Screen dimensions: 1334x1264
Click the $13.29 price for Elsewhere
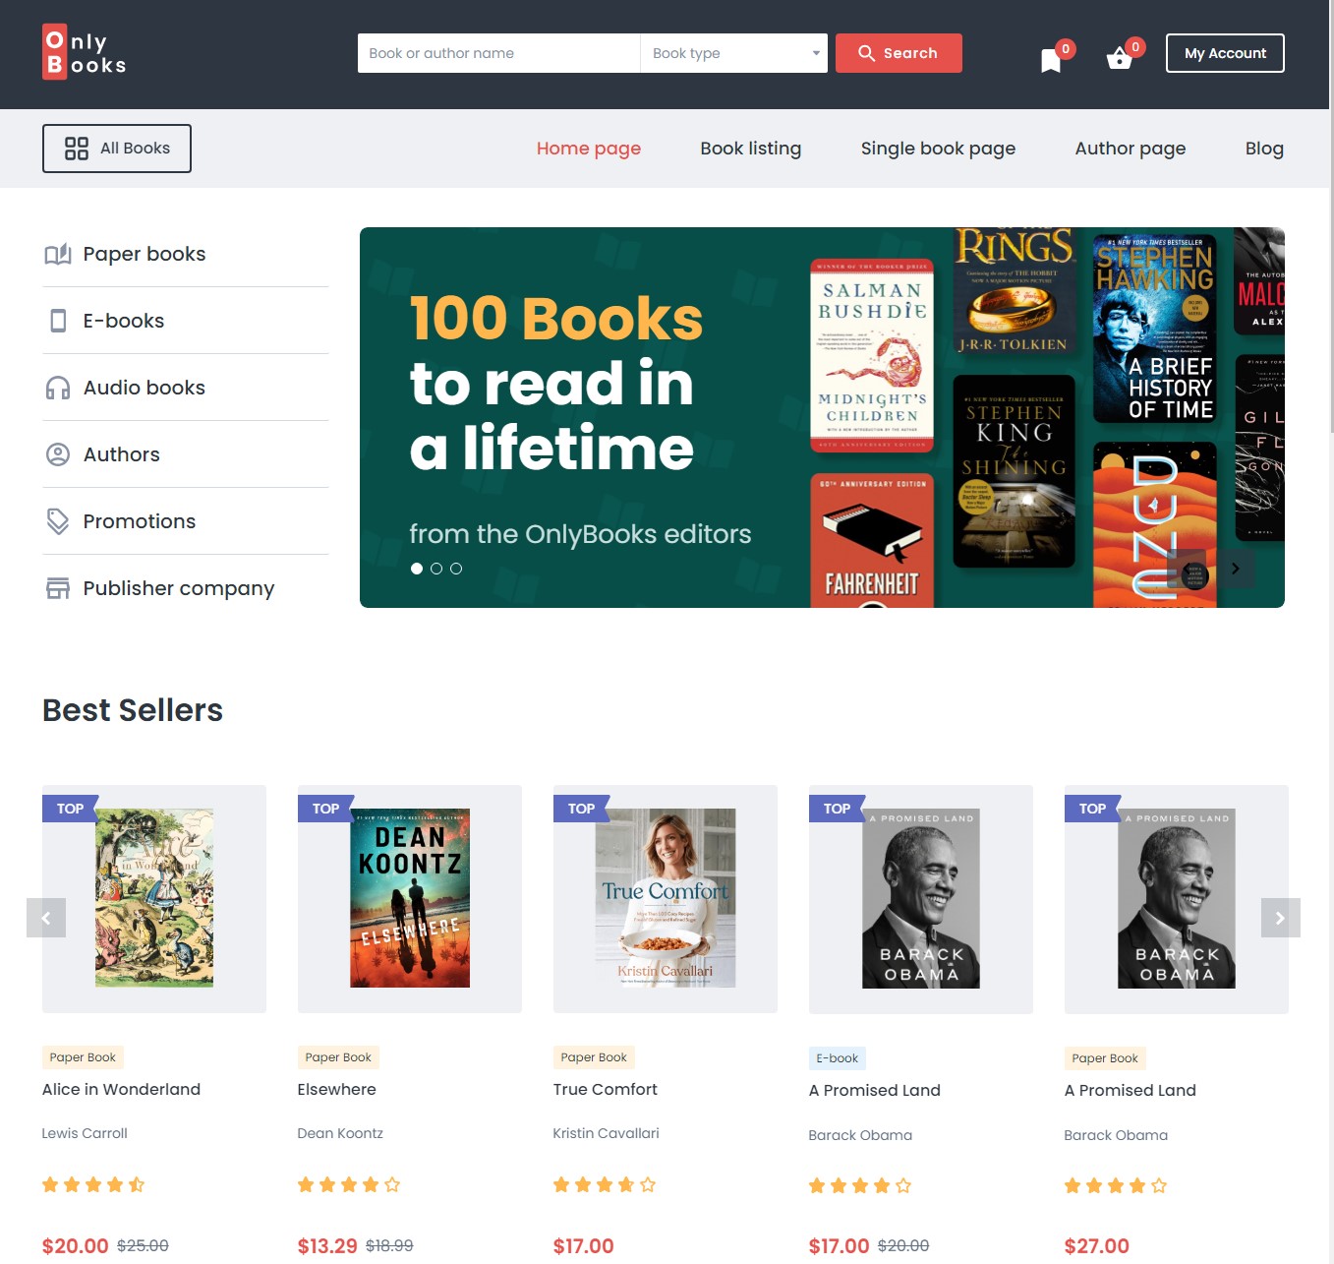[327, 1245]
